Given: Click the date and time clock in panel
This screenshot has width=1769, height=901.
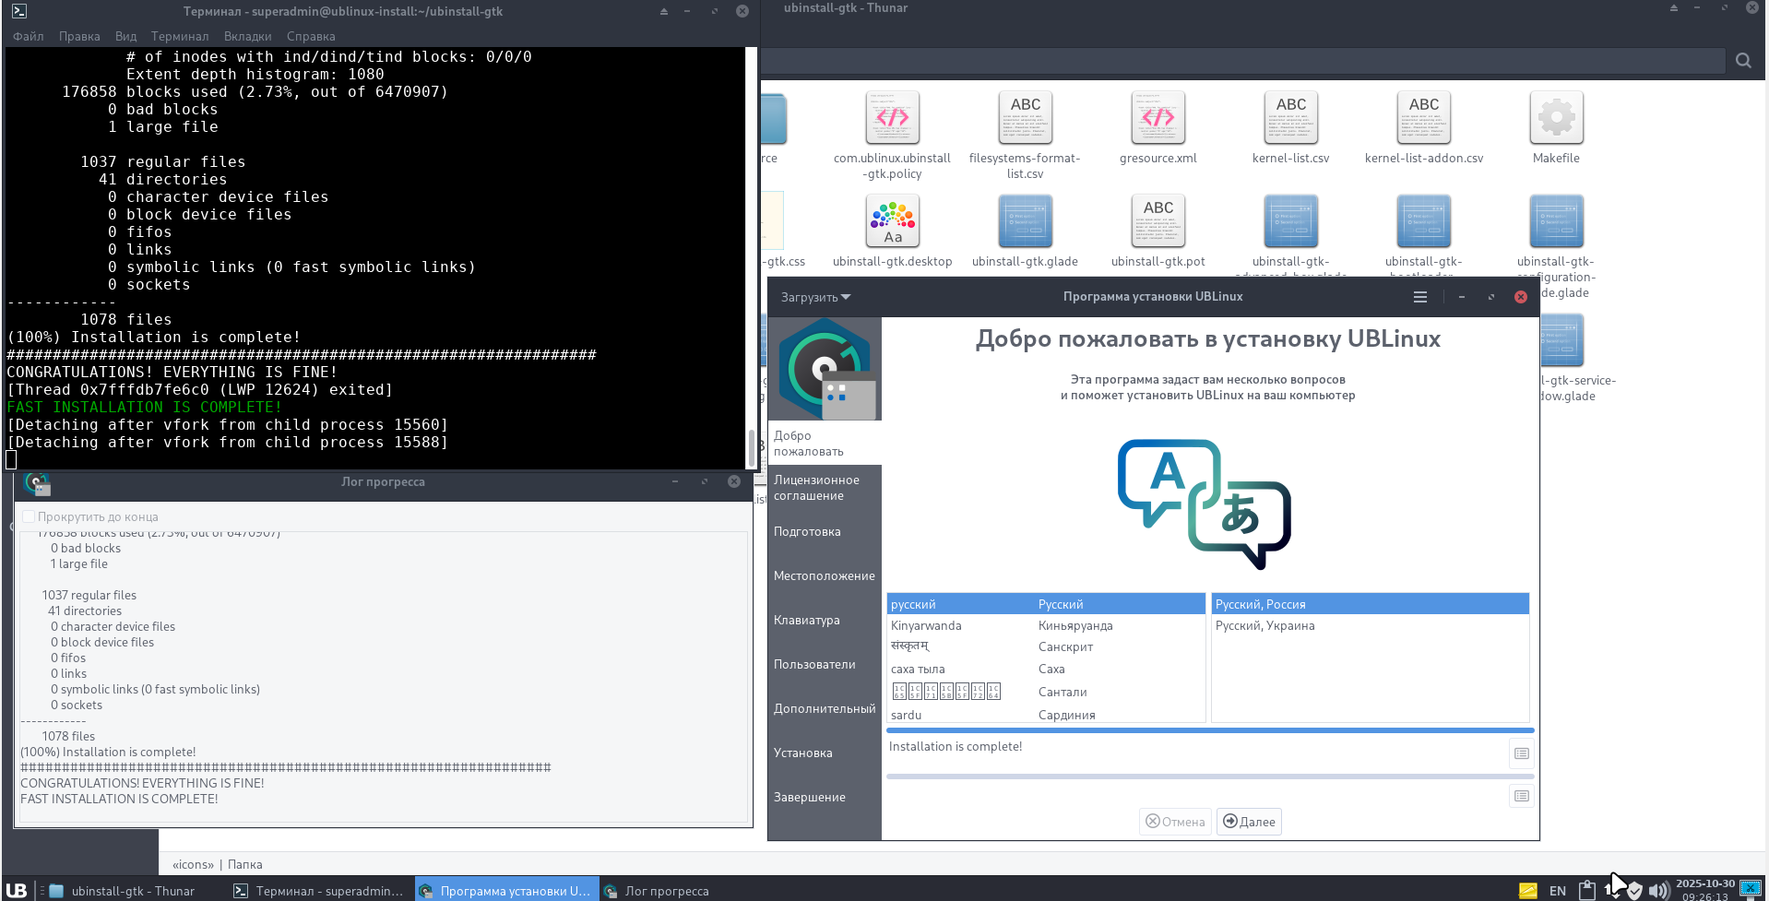Looking at the screenshot, I should tap(1704, 890).
